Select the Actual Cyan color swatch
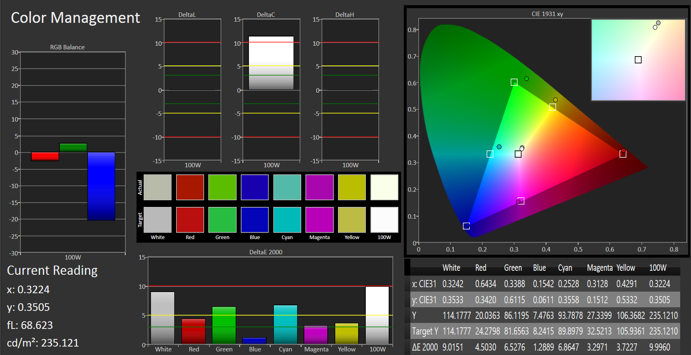 (x=287, y=187)
